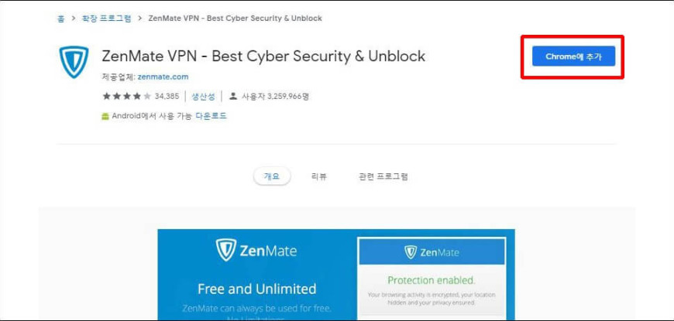
Task: Click the star rating icons
Action: tap(127, 96)
